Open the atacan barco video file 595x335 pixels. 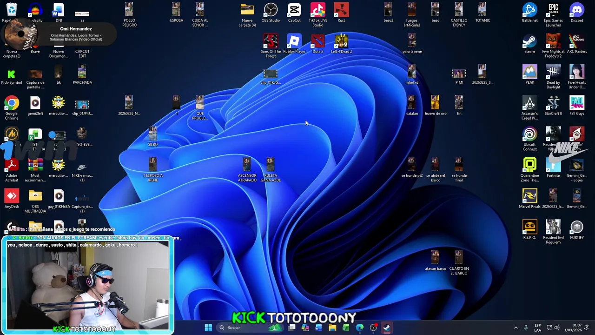(x=436, y=261)
